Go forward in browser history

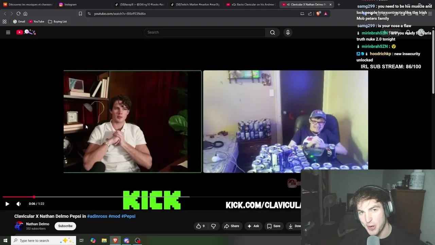coord(12,14)
